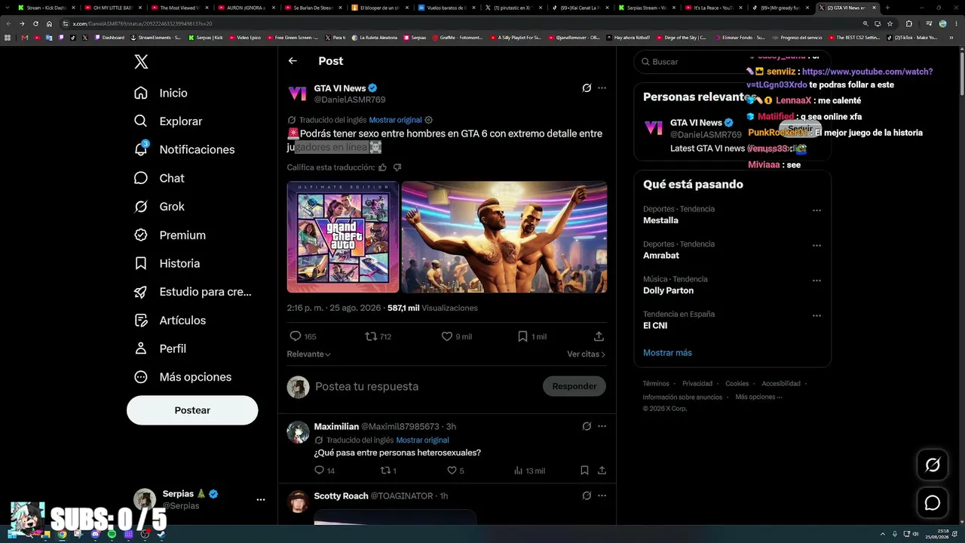Open more options for Dolly Parton trend
Image resolution: width=965 pixels, height=543 pixels.
816,281
